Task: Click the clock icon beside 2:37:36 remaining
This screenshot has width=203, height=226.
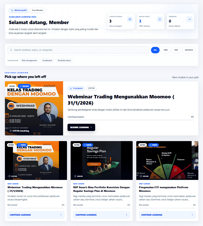Action: pyautogui.click(x=11, y=131)
